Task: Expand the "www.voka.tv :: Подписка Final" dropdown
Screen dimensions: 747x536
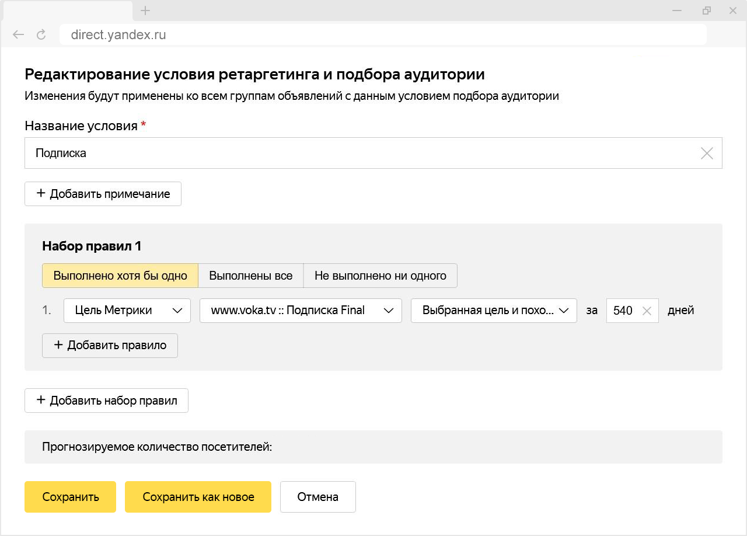Action: [x=301, y=311]
